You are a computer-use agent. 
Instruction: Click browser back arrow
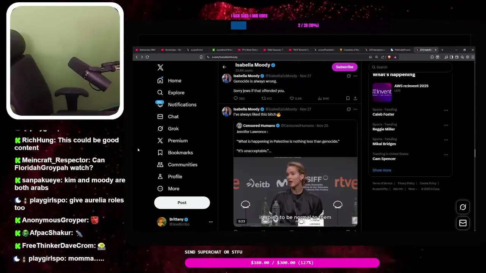point(137,57)
